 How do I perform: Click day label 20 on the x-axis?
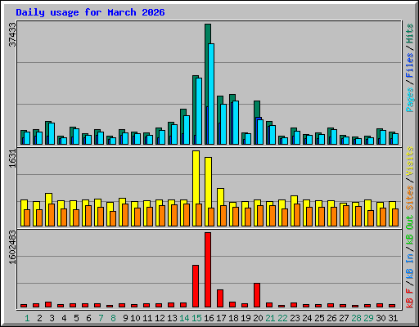coord(258,318)
